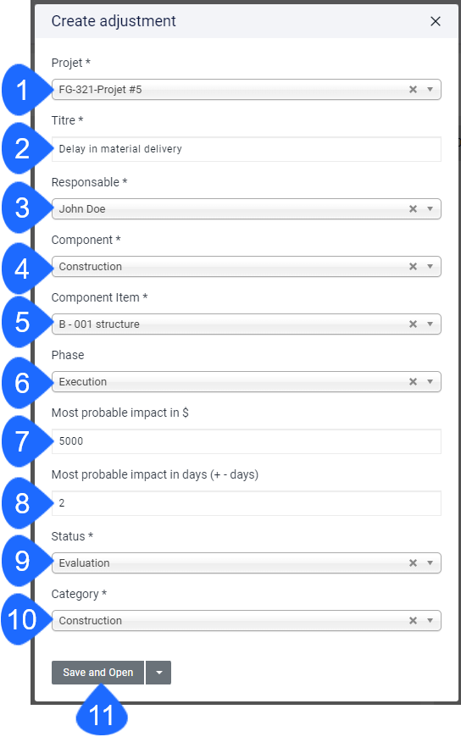Click the Save and Open button

coord(97,673)
